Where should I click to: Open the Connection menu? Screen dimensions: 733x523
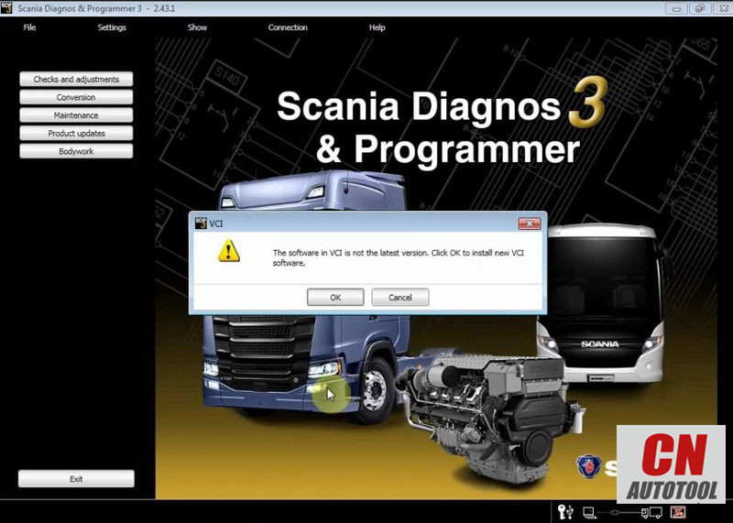tap(288, 27)
